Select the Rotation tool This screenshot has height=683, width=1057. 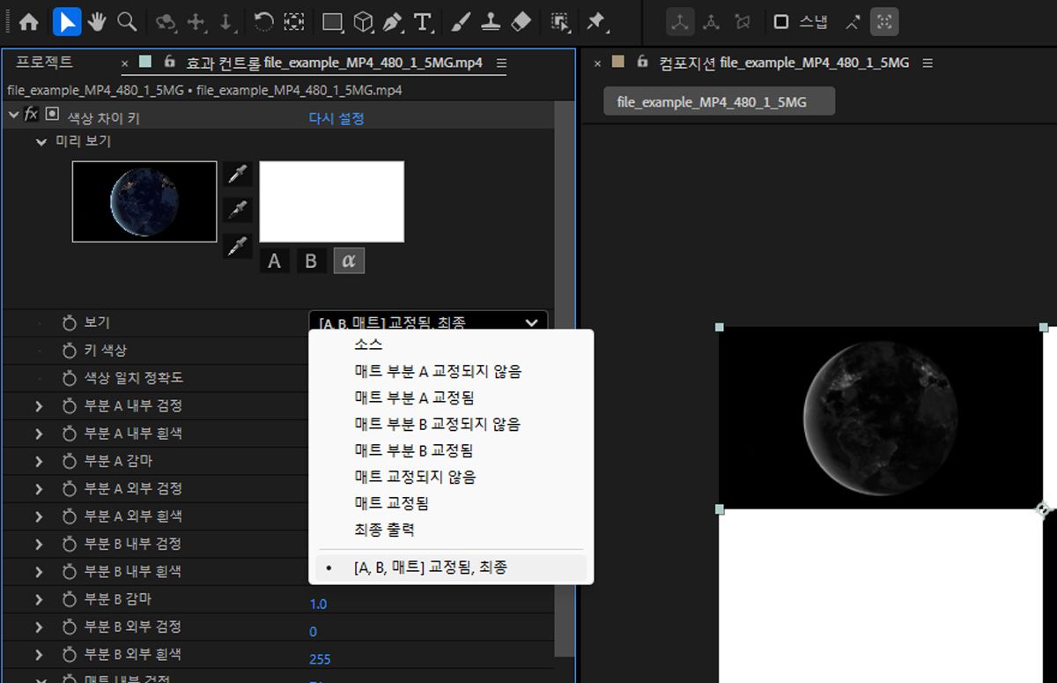(262, 22)
